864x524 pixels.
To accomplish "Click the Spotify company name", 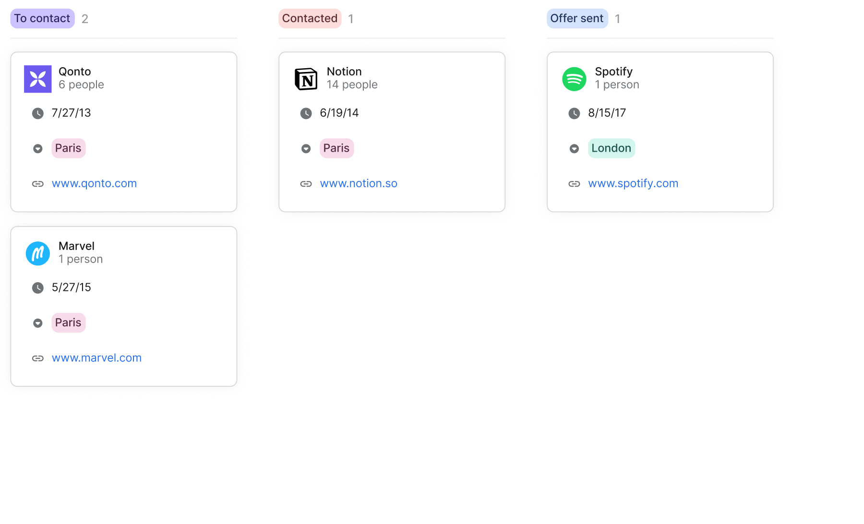I will [x=614, y=71].
